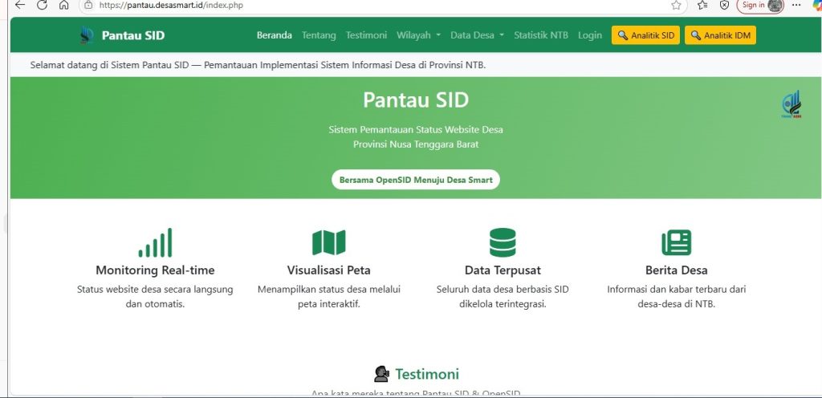Go to browser home icon
822x398 pixels.
coord(64,6)
